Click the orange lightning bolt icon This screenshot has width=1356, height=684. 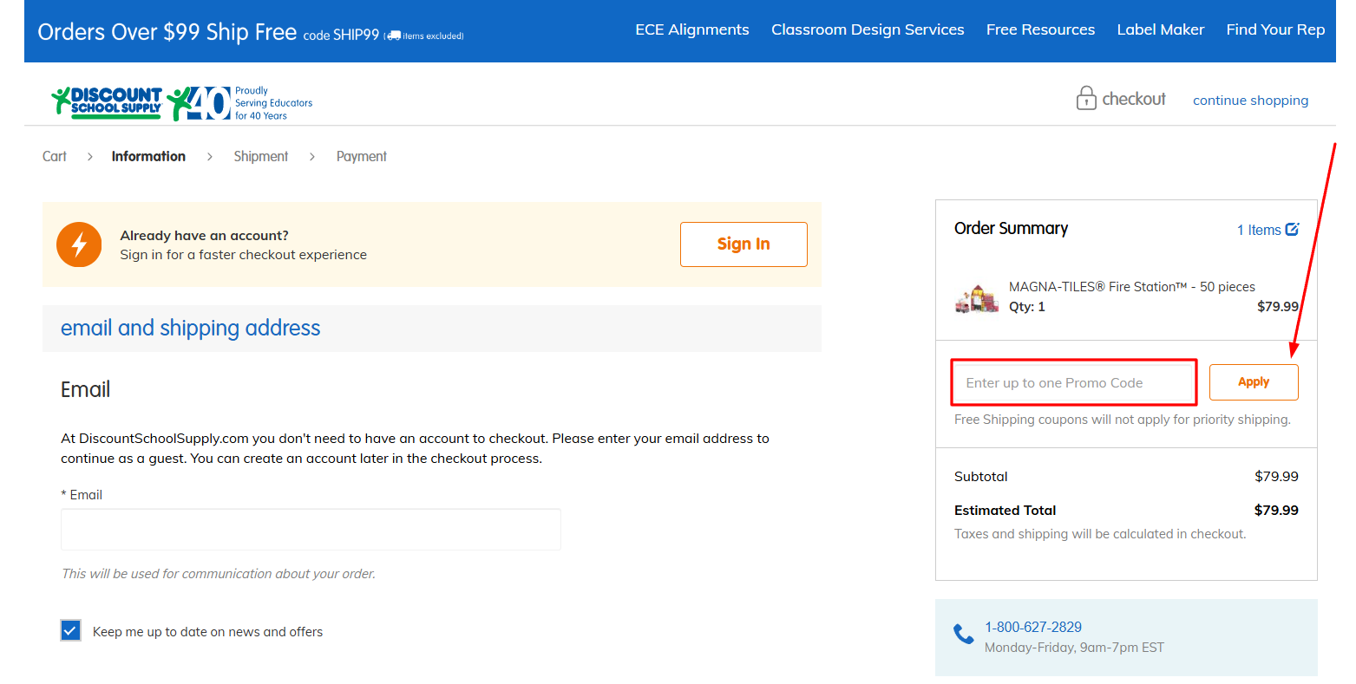[x=79, y=244]
